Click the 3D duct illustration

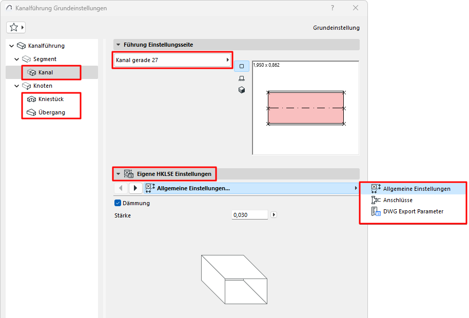coord(234,280)
